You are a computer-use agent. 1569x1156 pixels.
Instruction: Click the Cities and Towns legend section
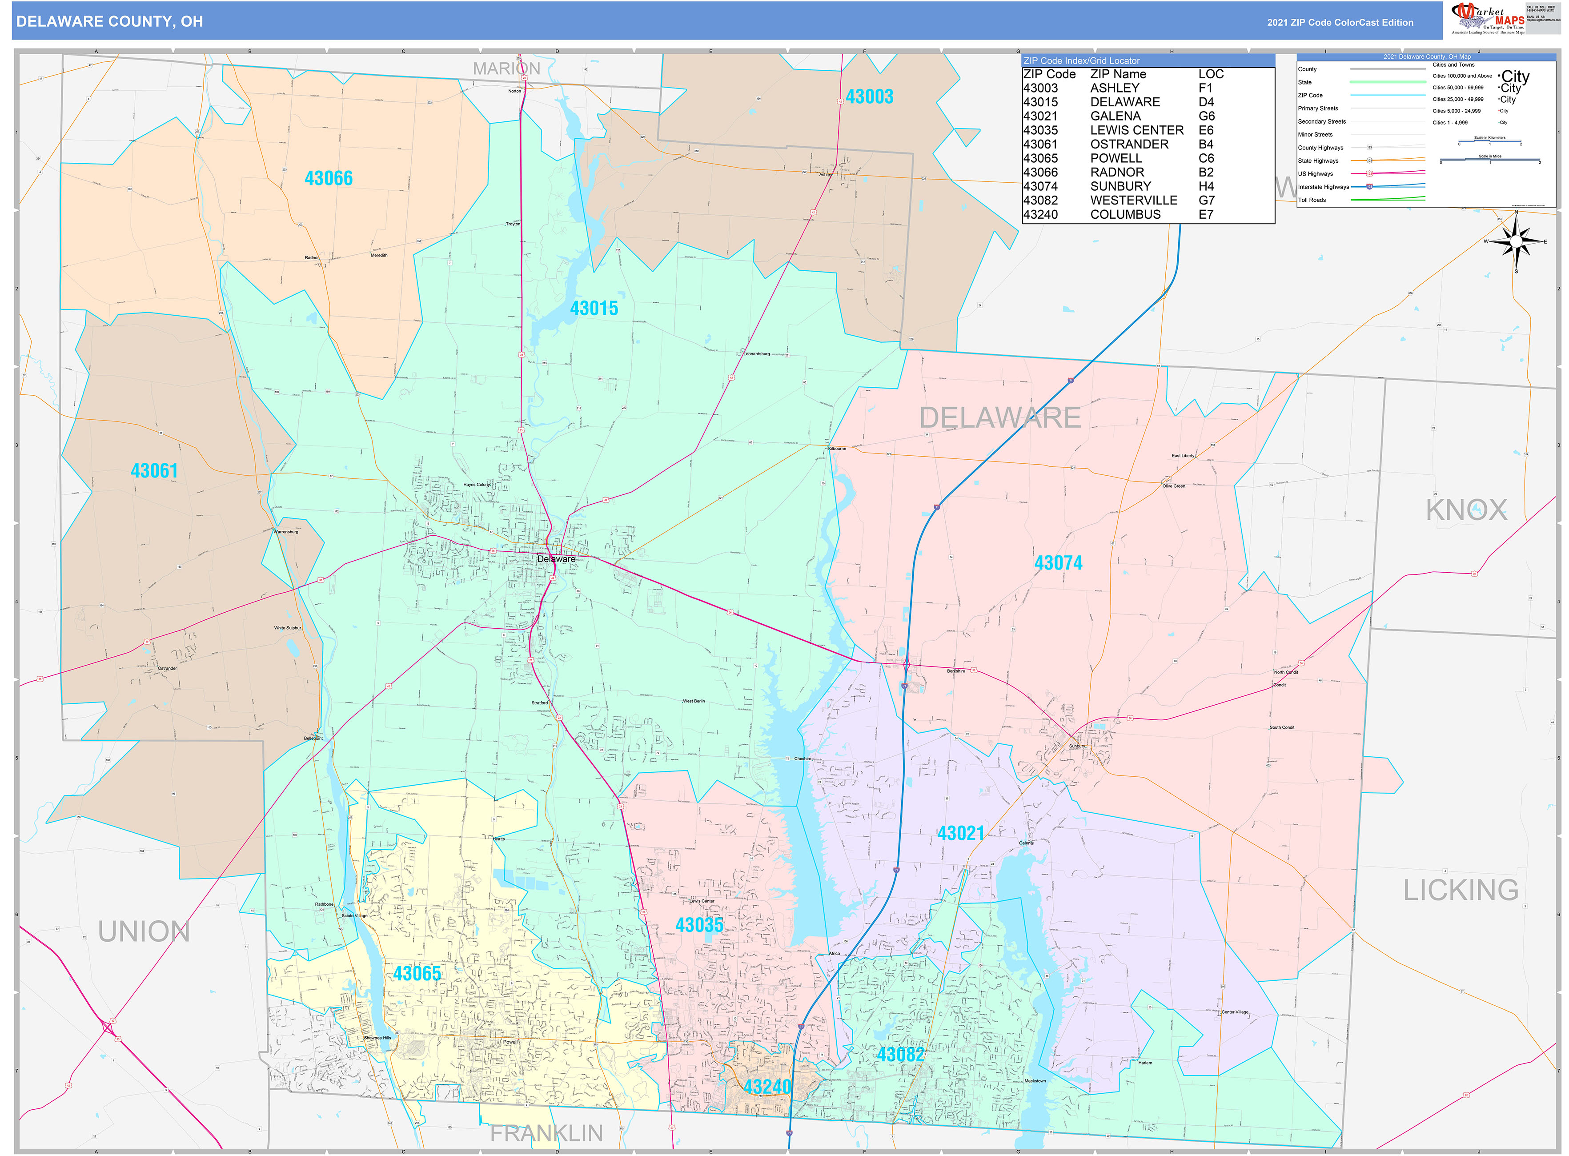point(1454,64)
